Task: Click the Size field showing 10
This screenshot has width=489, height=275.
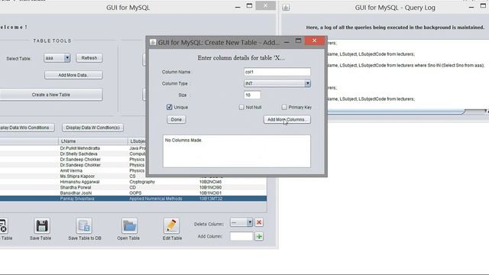Action: click(x=252, y=95)
